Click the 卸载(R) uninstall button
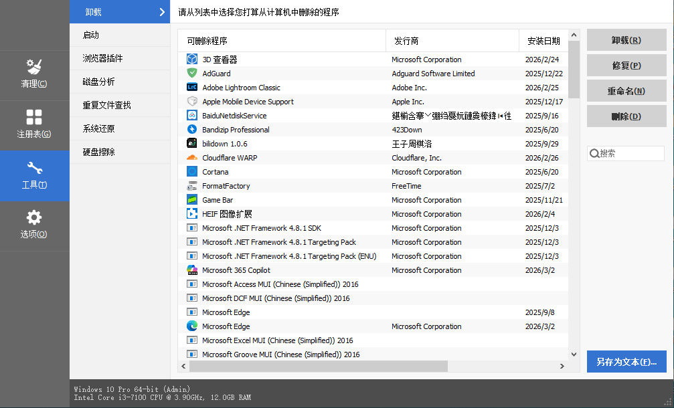Image resolution: width=674 pixels, height=408 pixels. click(x=626, y=40)
